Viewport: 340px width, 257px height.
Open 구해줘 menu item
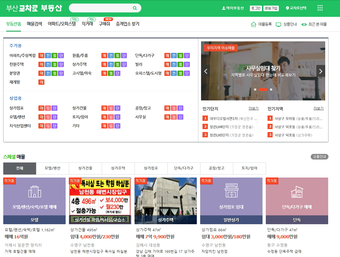click(x=104, y=24)
